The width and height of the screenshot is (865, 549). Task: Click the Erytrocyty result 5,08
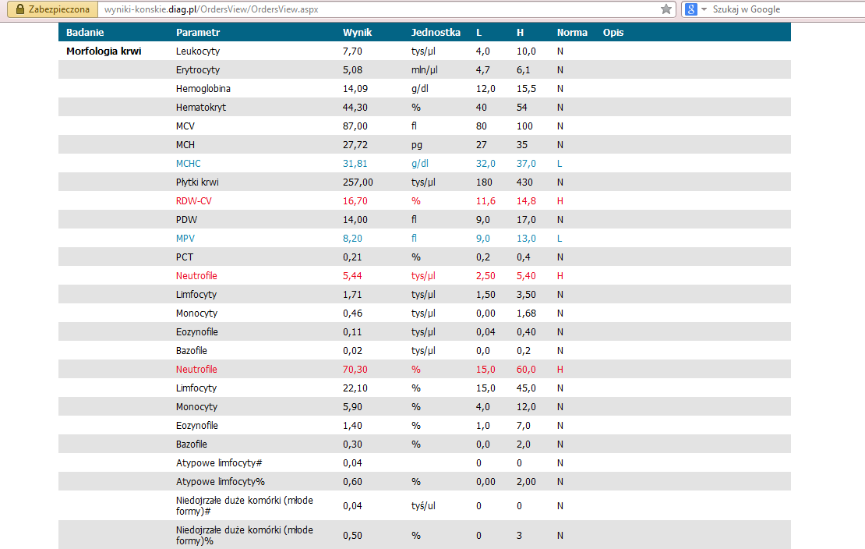(x=352, y=70)
